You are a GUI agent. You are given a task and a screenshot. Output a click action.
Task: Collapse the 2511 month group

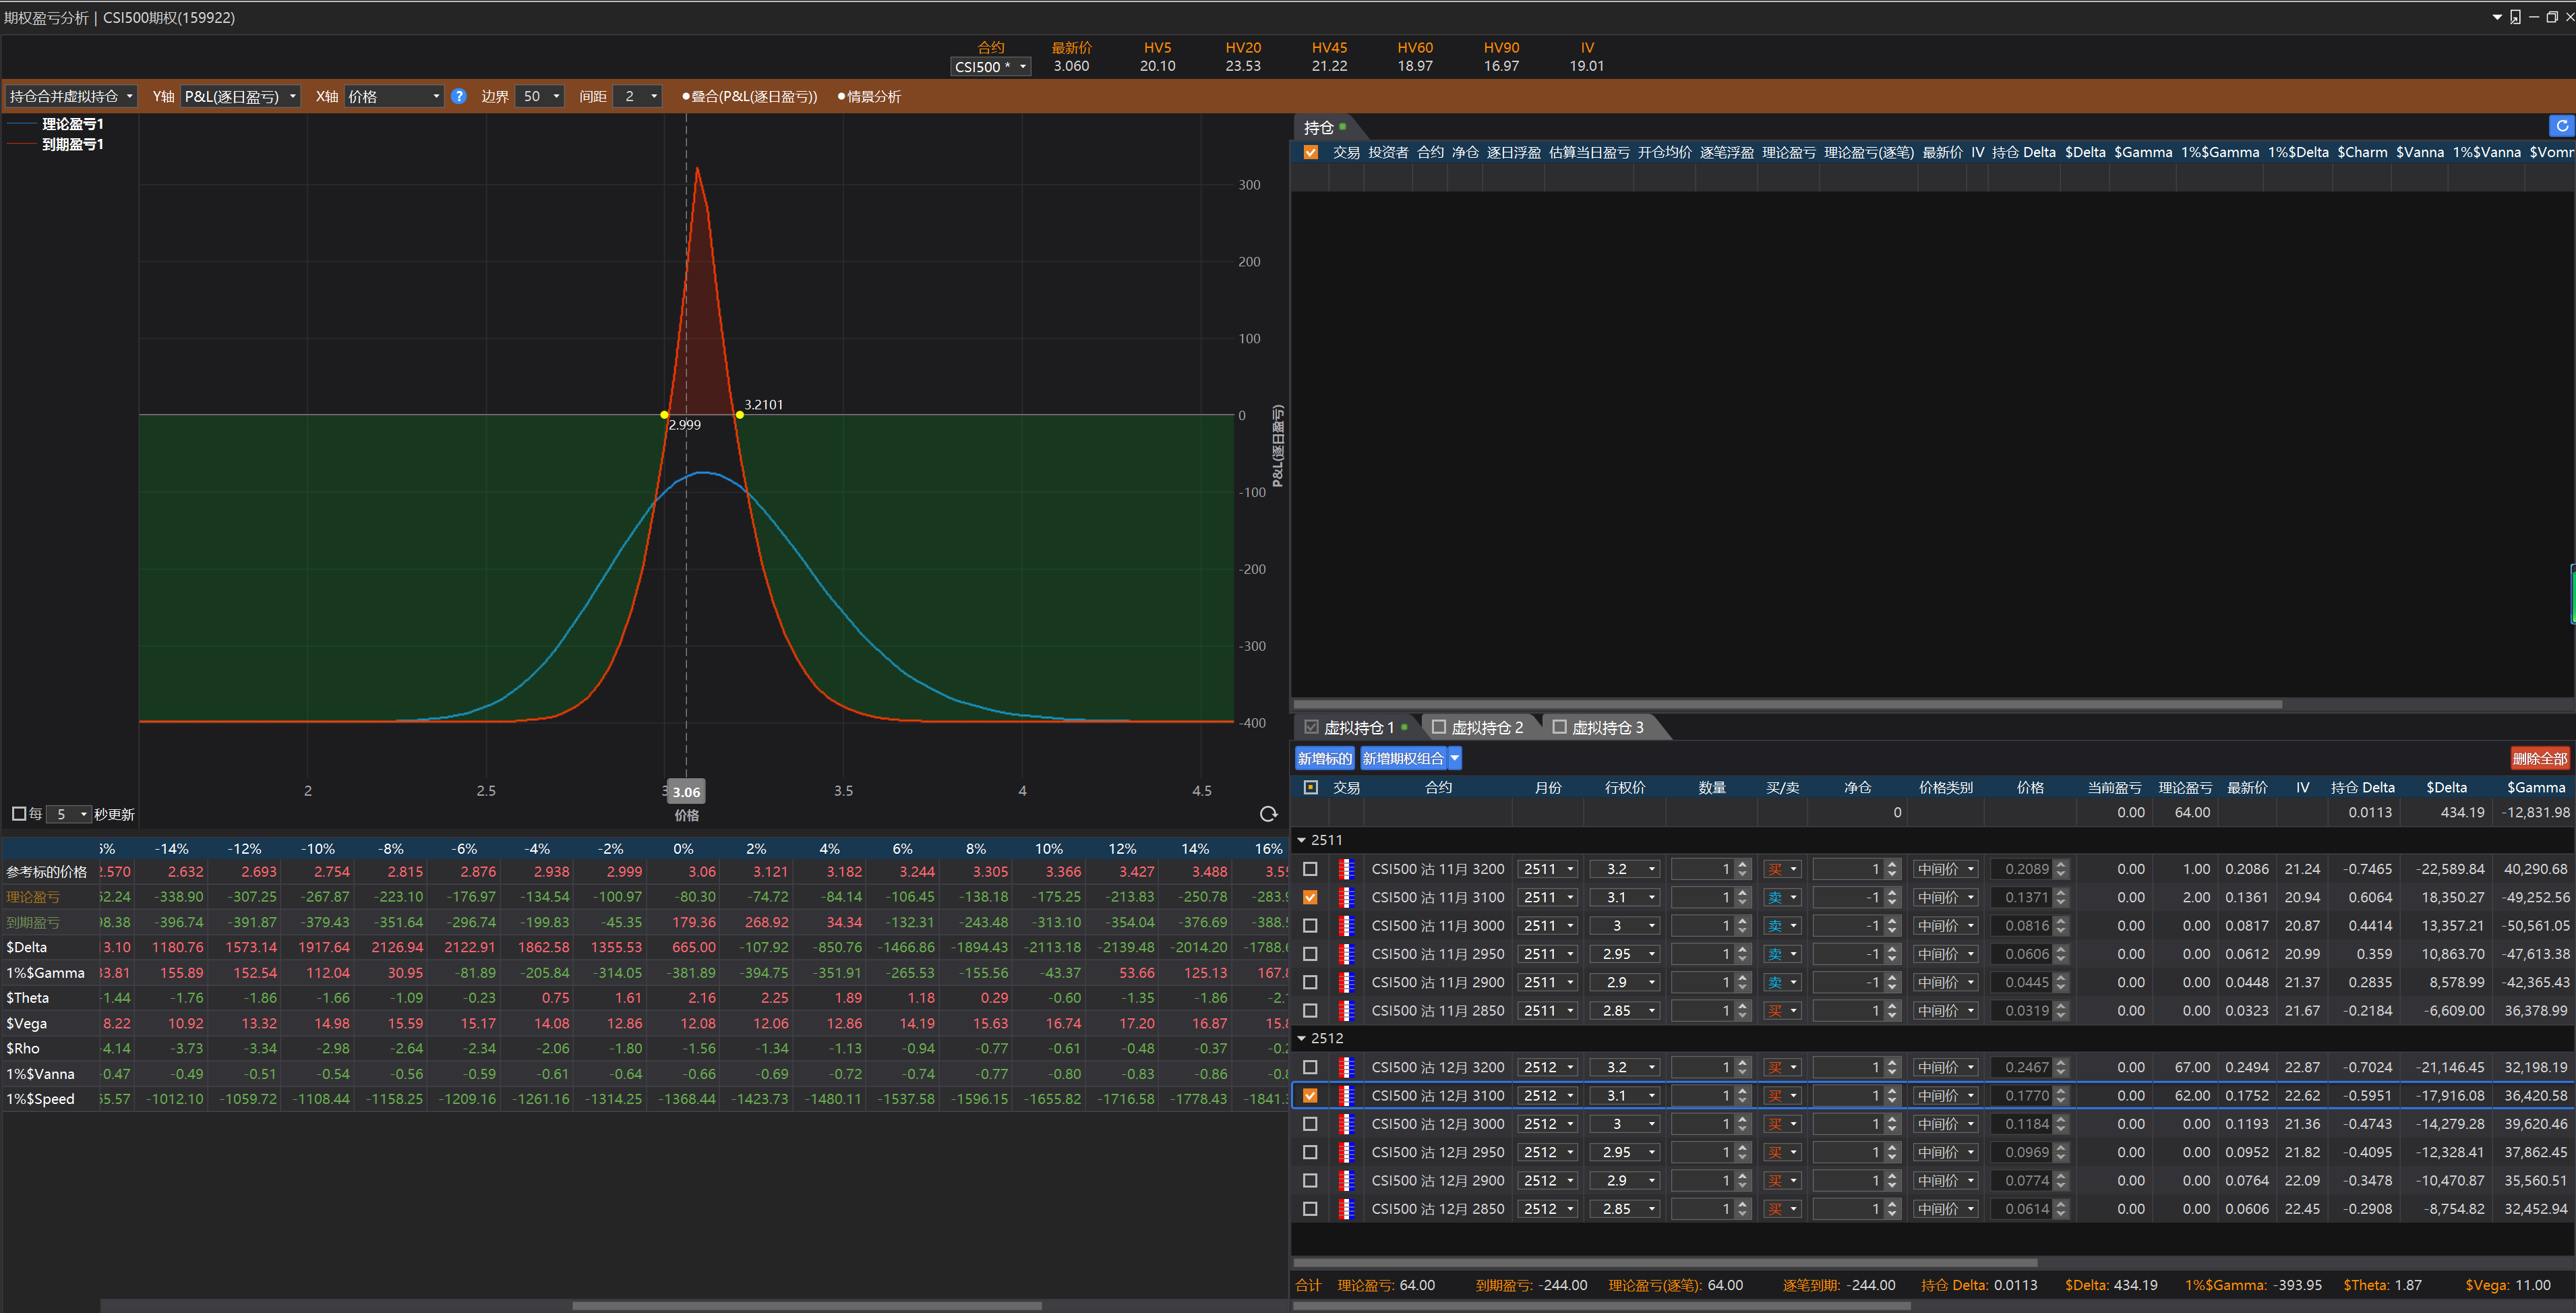click(1302, 840)
